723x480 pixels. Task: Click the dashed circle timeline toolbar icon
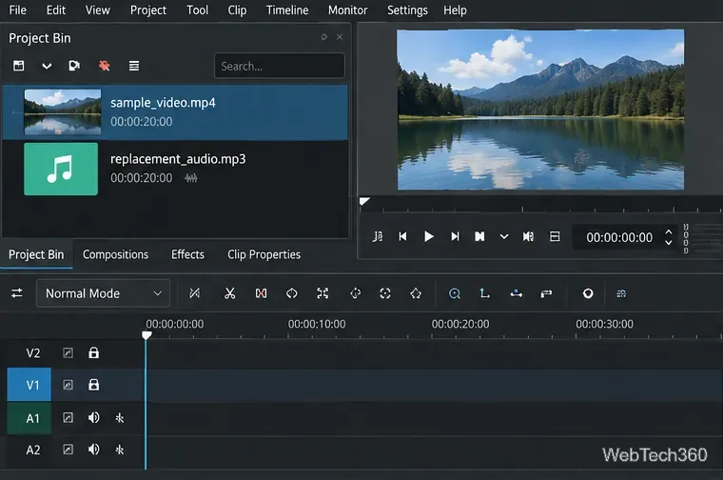point(385,293)
